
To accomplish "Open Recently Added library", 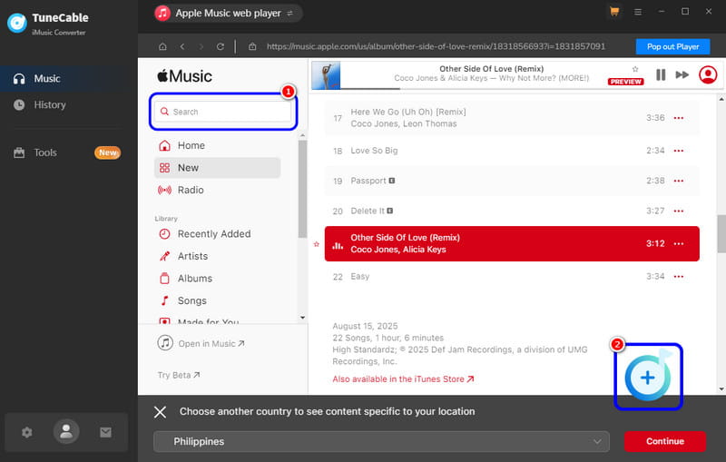I will [x=217, y=234].
